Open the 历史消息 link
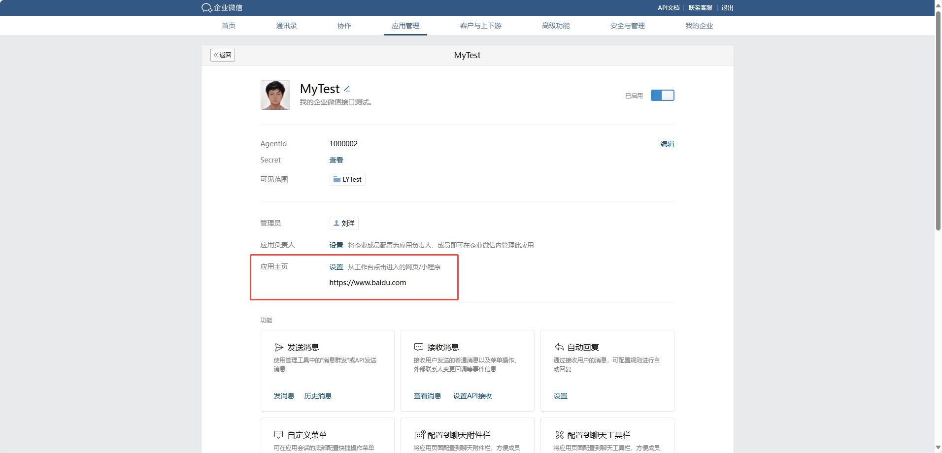Screen dimensions: 942x453 click(x=318, y=396)
